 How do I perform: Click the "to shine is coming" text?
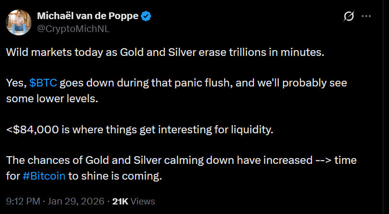[115, 175]
